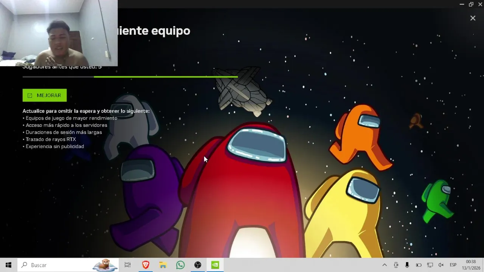484x272 pixels.
Task: Open Task View from the taskbar
Action: 127,265
